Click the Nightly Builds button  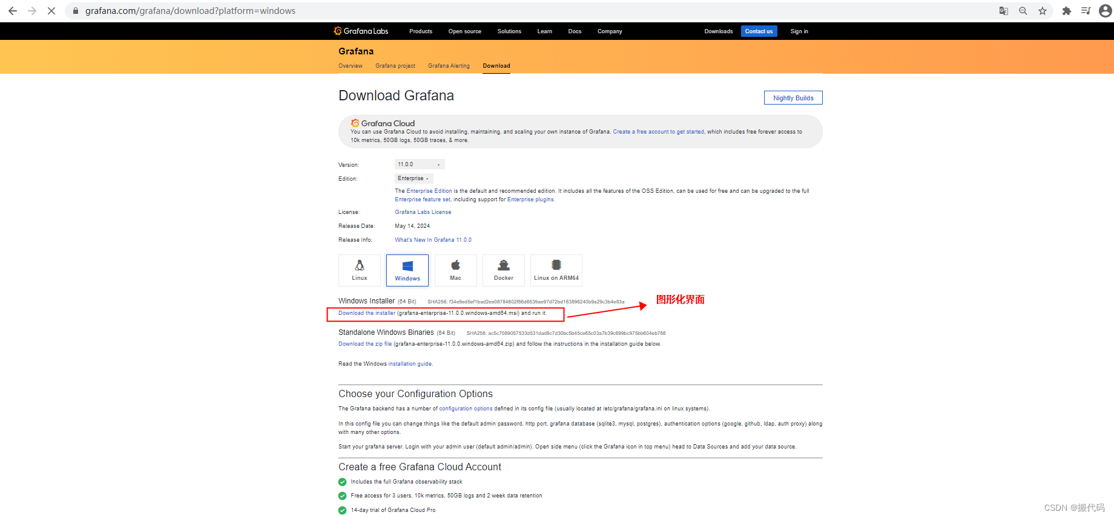pos(793,98)
